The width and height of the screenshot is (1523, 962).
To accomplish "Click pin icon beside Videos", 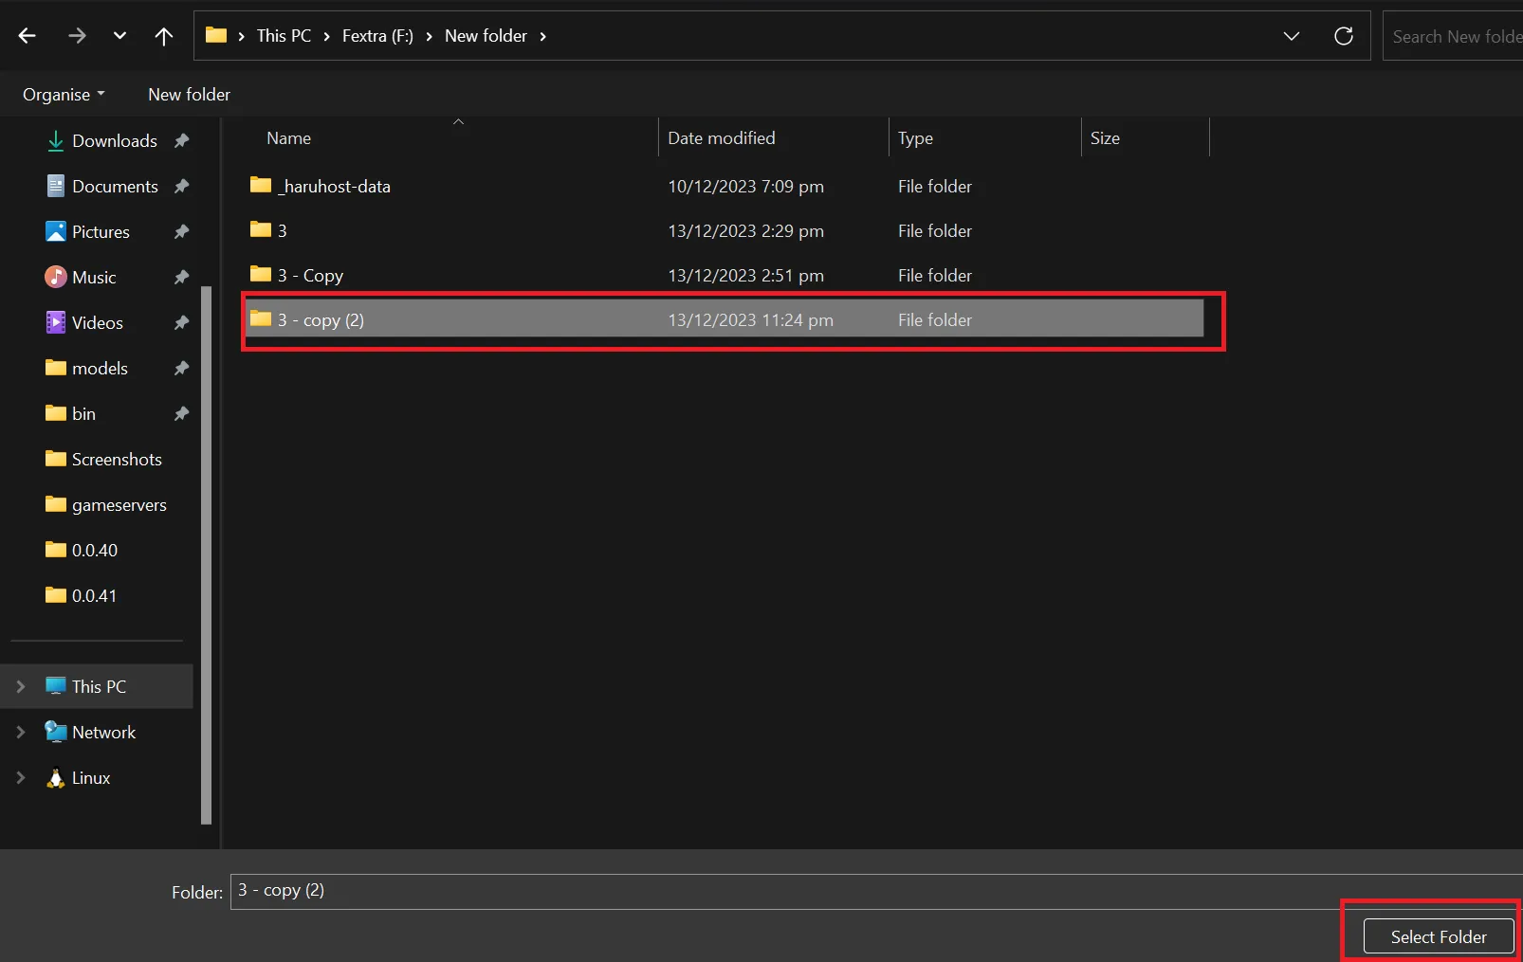I will coord(181,323).
